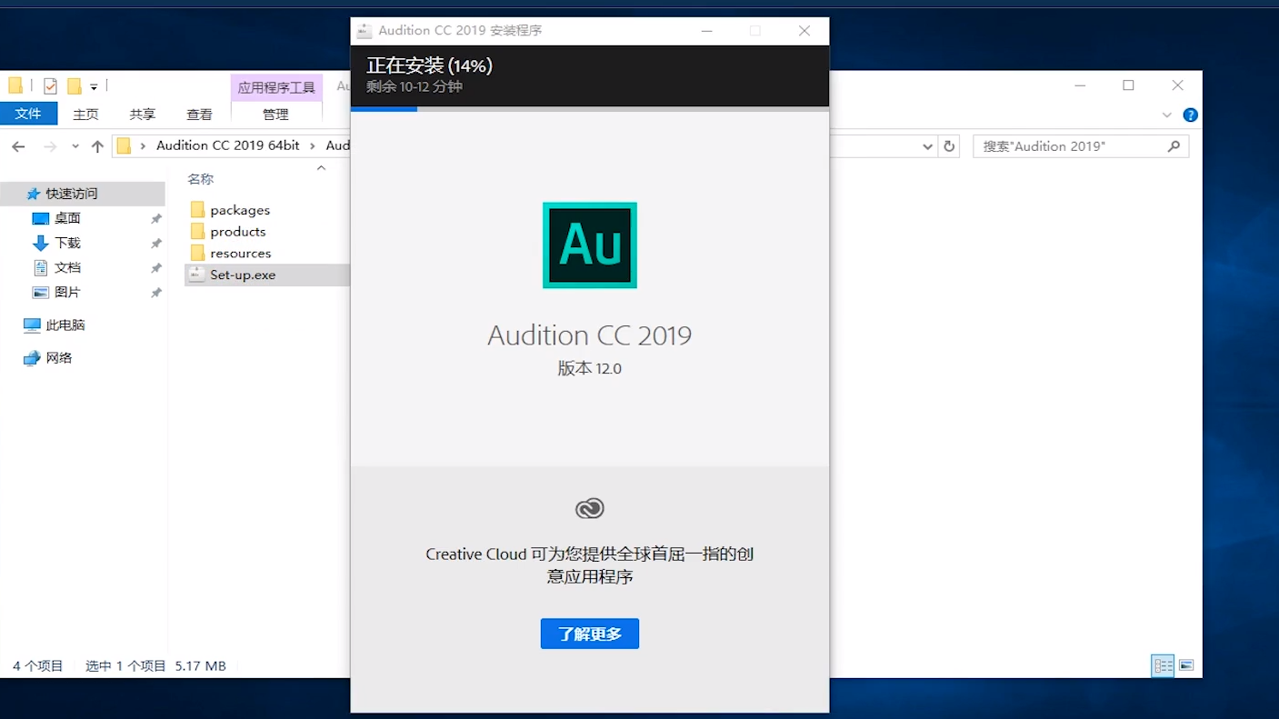The height and width of the screenshot is (719, 1279).
Task: Click the pin icon next to 桌面
Action: pos(156,219)
